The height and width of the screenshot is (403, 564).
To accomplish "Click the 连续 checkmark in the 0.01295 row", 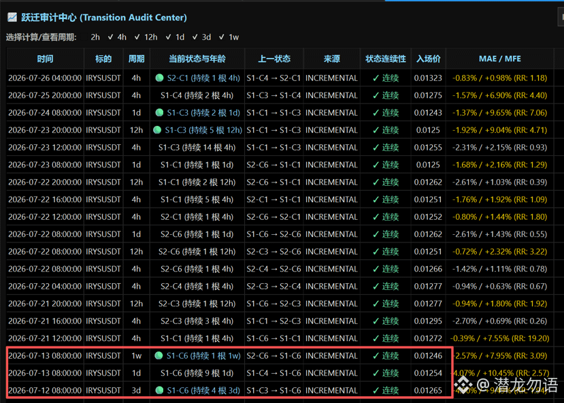I will click(376, 321).
